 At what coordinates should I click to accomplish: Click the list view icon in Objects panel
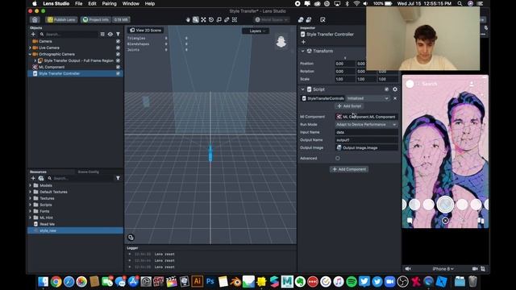click(102, 34)
